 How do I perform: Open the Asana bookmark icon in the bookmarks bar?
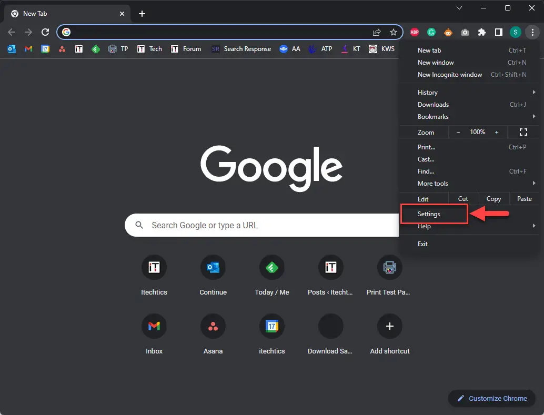[x=62, y=49]
